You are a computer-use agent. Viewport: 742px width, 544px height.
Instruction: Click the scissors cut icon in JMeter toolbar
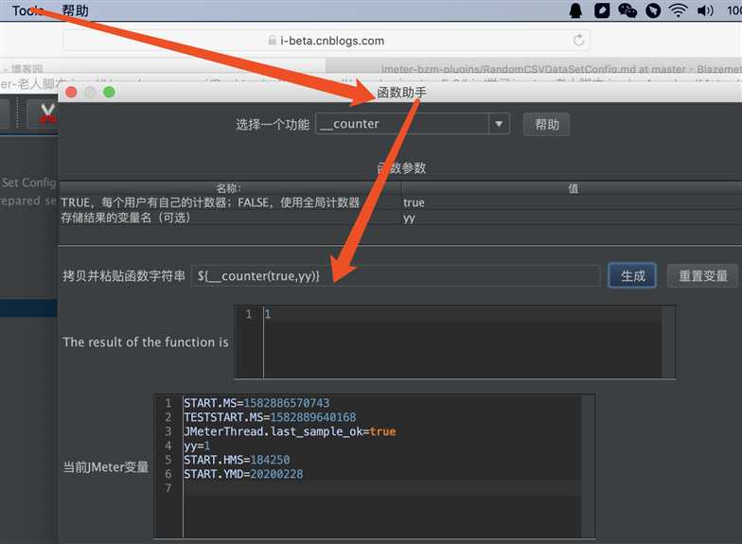[47, 114]
